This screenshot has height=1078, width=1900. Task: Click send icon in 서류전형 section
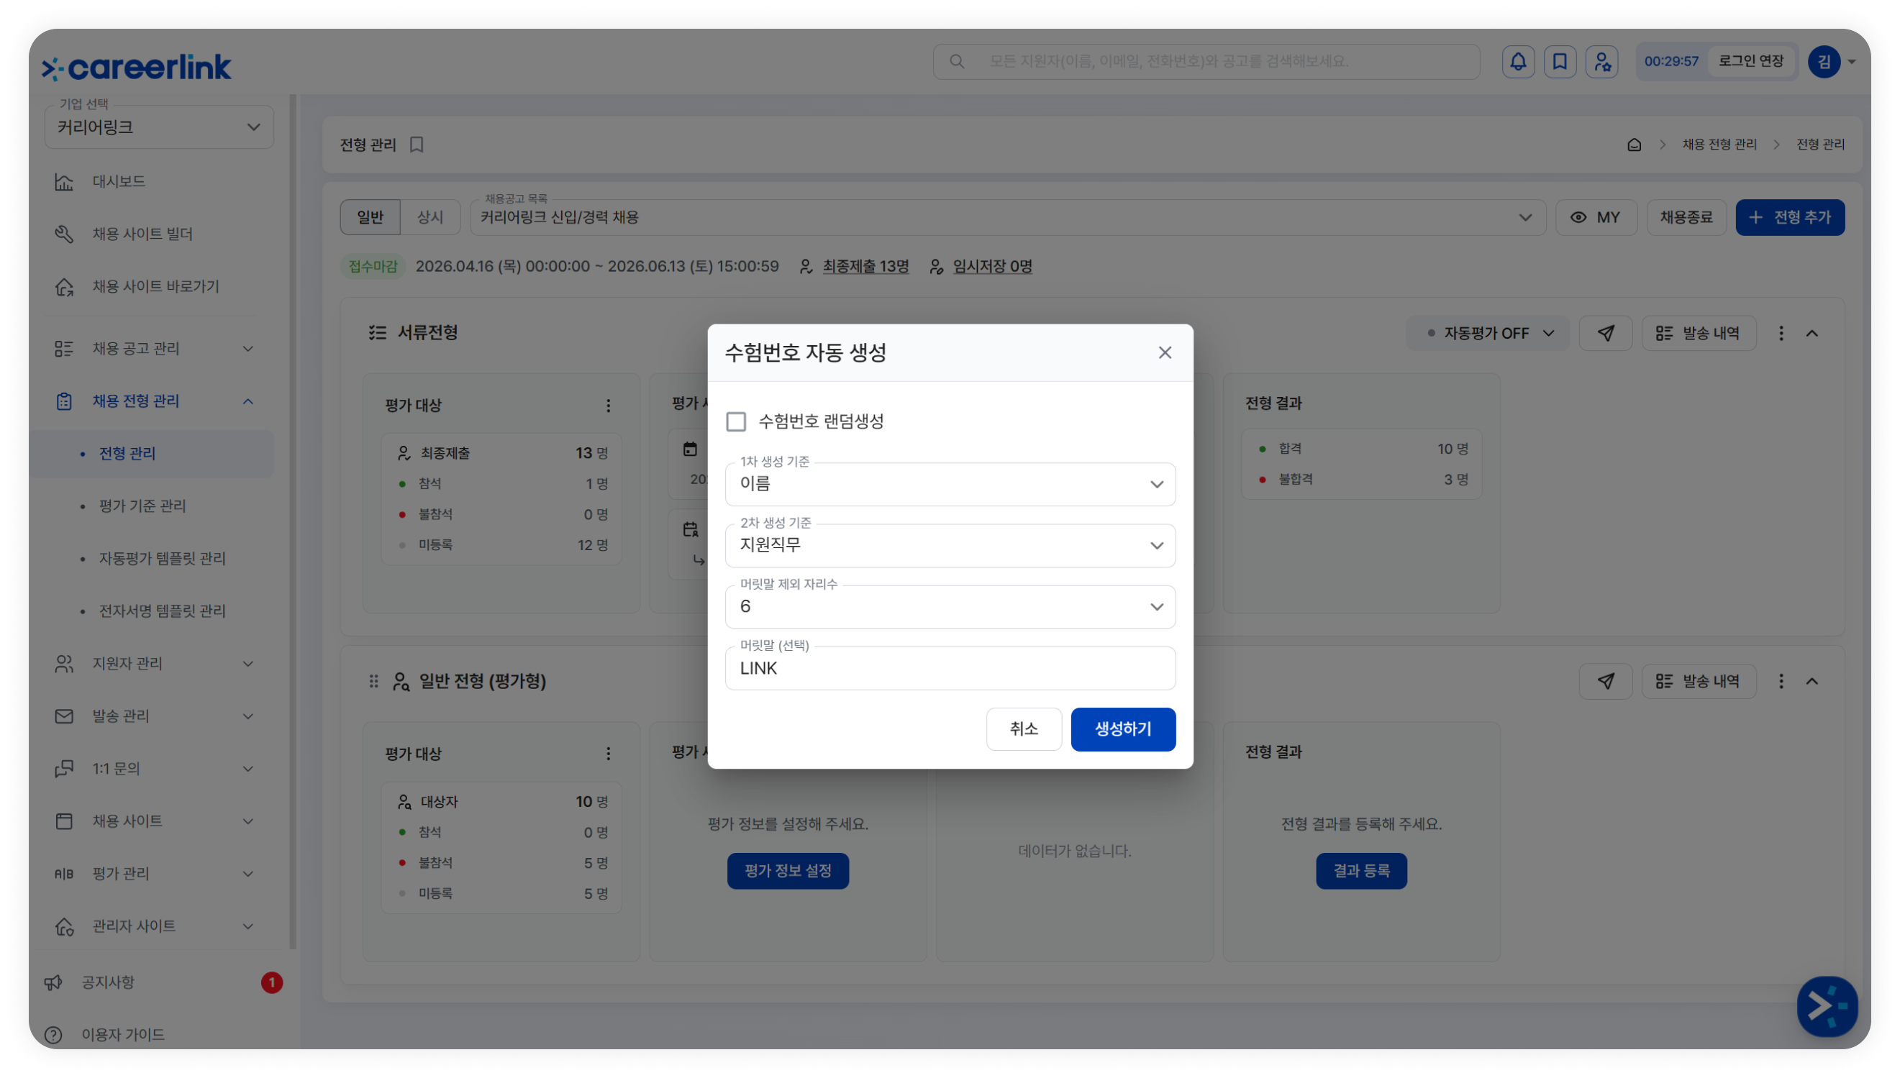(1605, 334)
